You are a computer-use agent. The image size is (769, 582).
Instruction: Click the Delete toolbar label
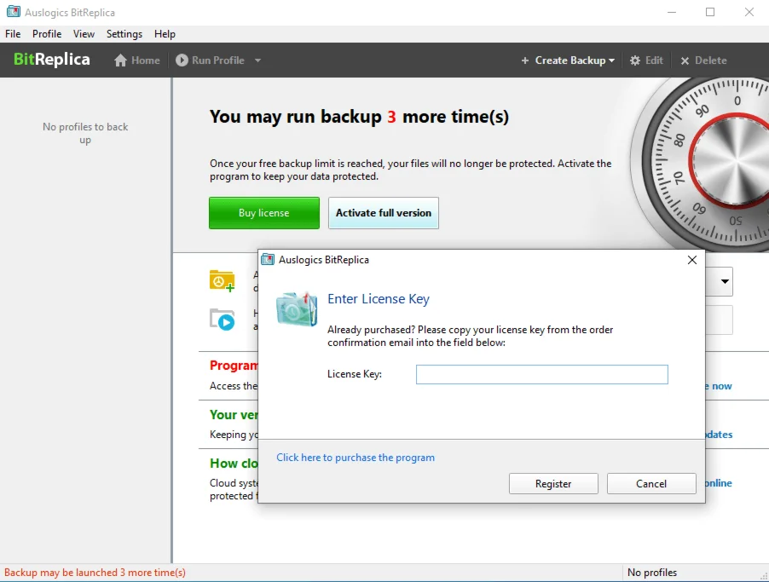[711, 61]
